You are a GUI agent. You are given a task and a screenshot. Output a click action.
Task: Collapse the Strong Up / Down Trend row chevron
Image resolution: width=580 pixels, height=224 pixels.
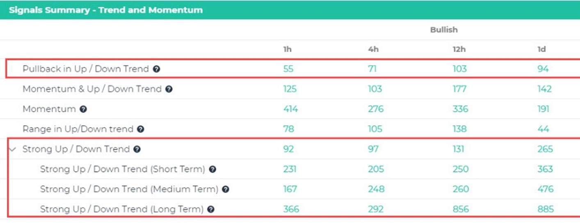pos(12,149)
